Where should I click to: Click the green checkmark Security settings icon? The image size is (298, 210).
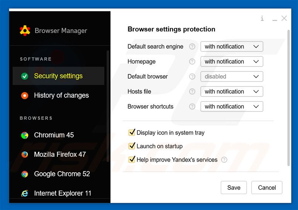pos(25,76)
